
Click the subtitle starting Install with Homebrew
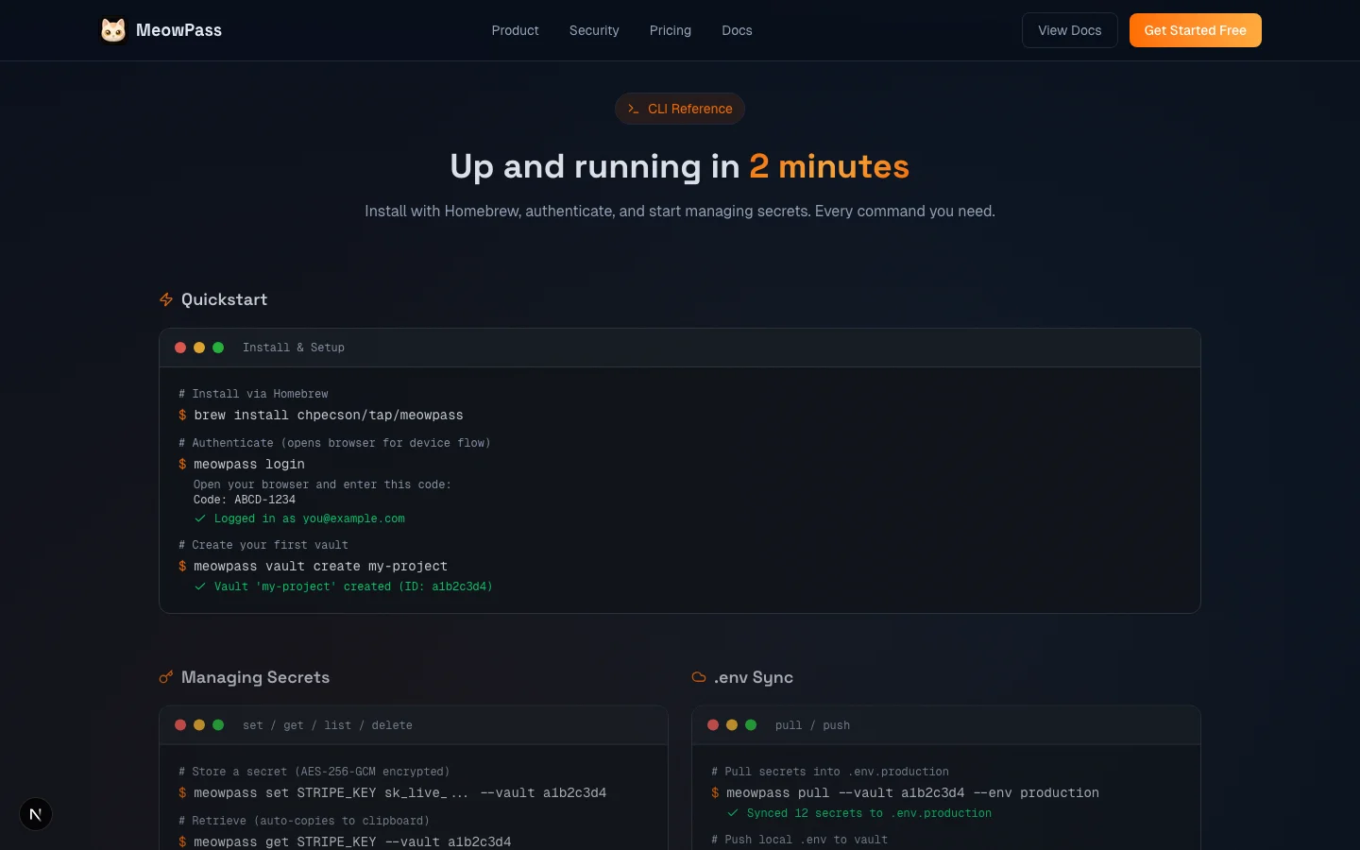point(680,211)
